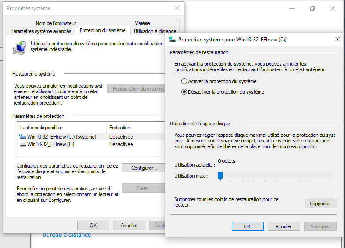Click Bureau à distance link in background

click(67, 235)
